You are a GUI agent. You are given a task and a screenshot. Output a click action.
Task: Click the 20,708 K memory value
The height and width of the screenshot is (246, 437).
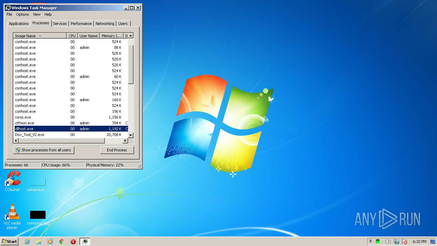(x=114, y=135)
